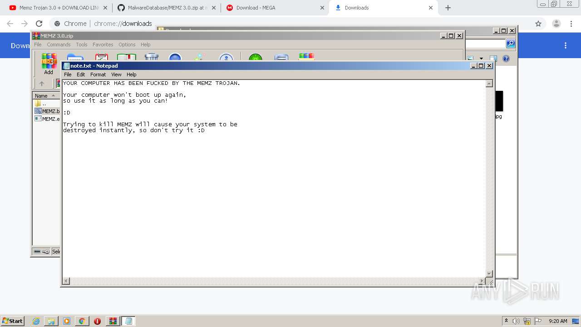
Task: Click WinRAR's View book icon
Action: [x=127, y=57]
